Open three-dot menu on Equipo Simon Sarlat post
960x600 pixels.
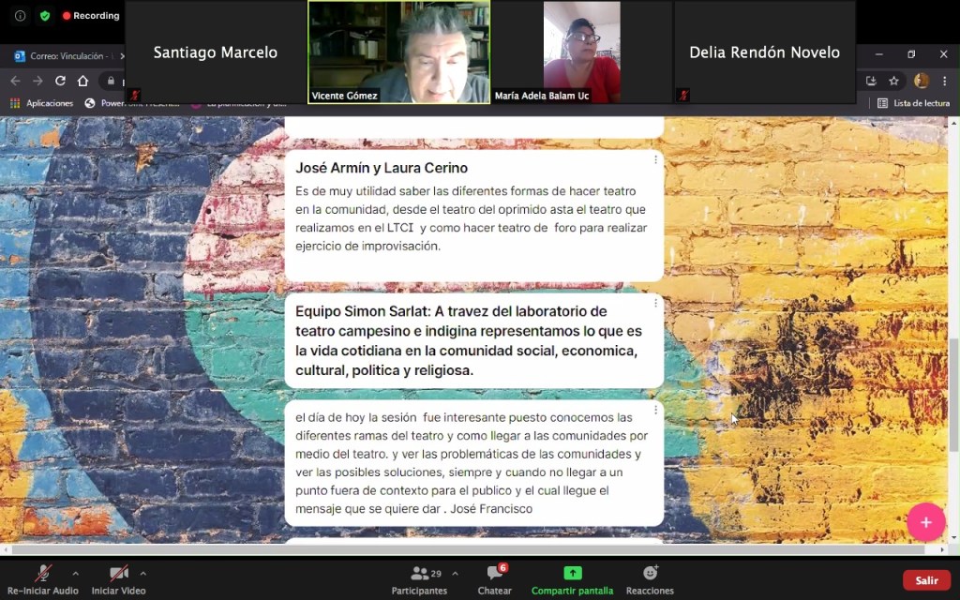(x=655, y=304)
